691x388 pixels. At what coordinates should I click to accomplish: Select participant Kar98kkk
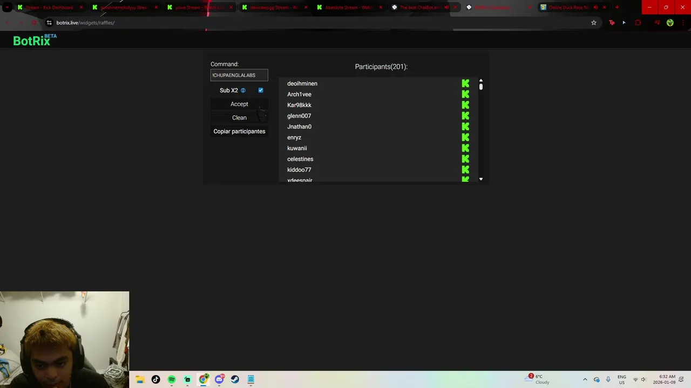click(x=299, y=105)
